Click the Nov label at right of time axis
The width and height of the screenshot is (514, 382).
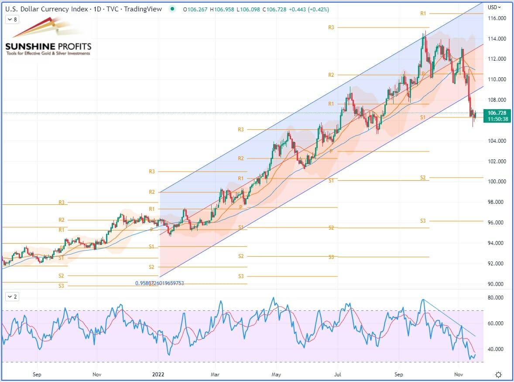click(x=458, y=375)
